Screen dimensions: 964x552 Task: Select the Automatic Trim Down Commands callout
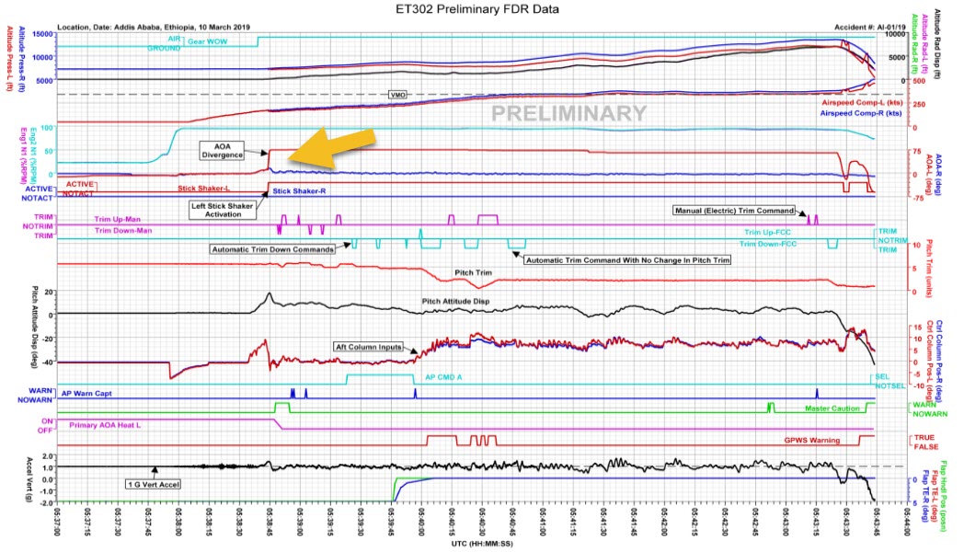point(273,248)
